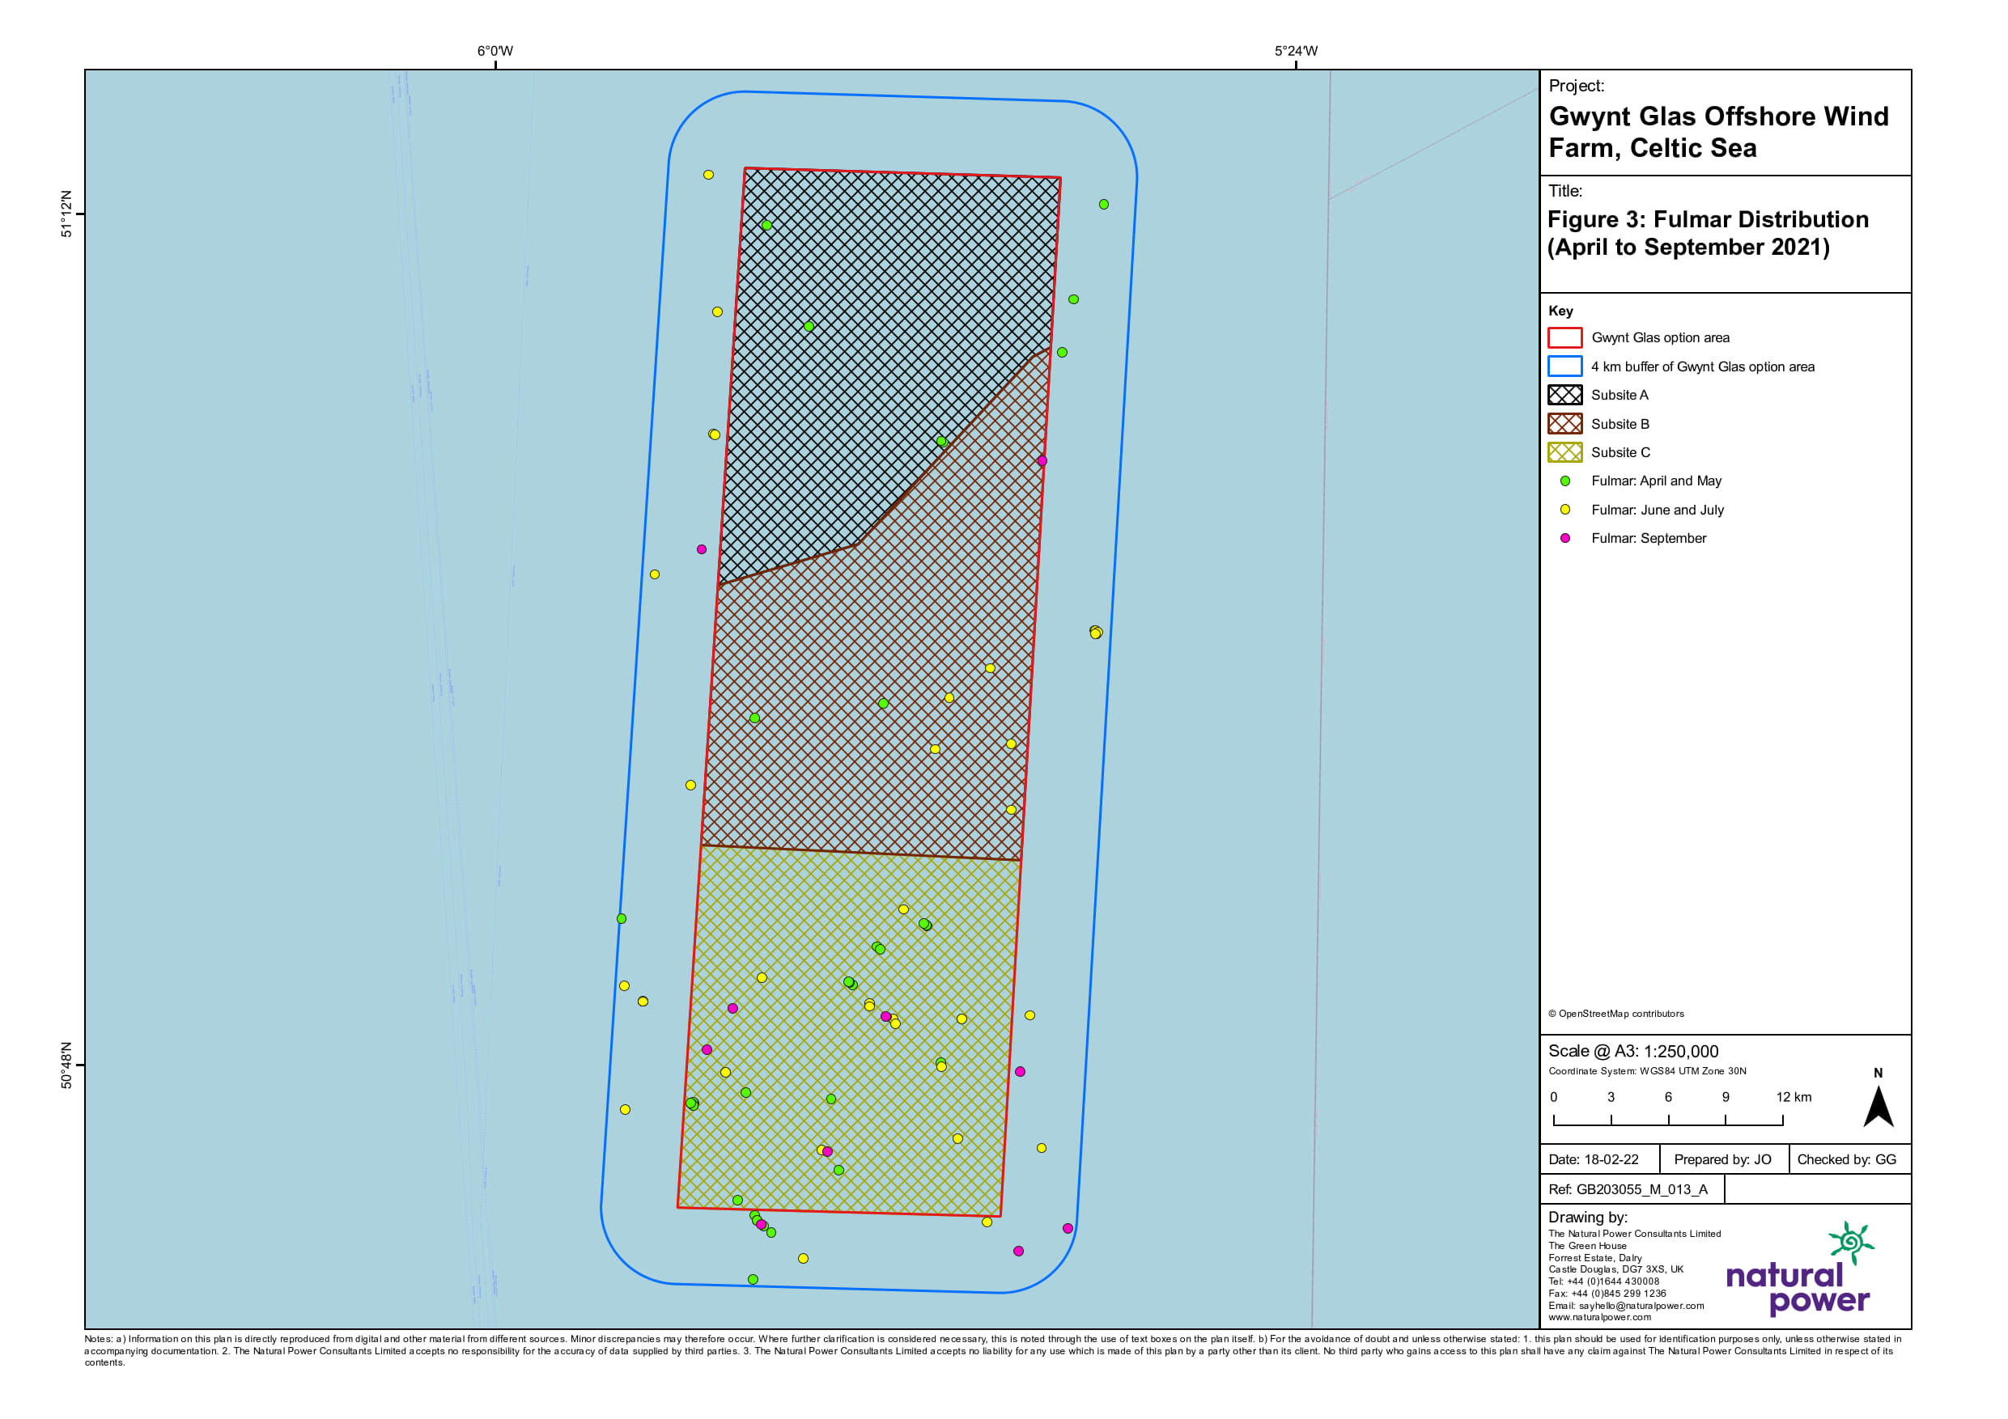
Task: Click the www.naturalpower.com website link
Action: point(1599,1317)
